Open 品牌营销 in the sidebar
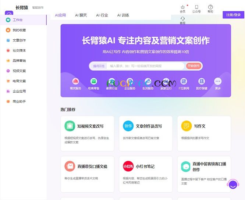The height and width of the screenshot is (200, 245). (x=23, y=61)
